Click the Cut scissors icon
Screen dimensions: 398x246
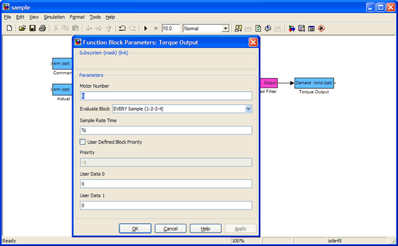pyautogui.click(x=56, y=28)
